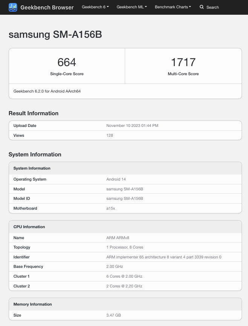Click the Operating System row label
Screen dimensions: 248x326
(x=30, y=179)
